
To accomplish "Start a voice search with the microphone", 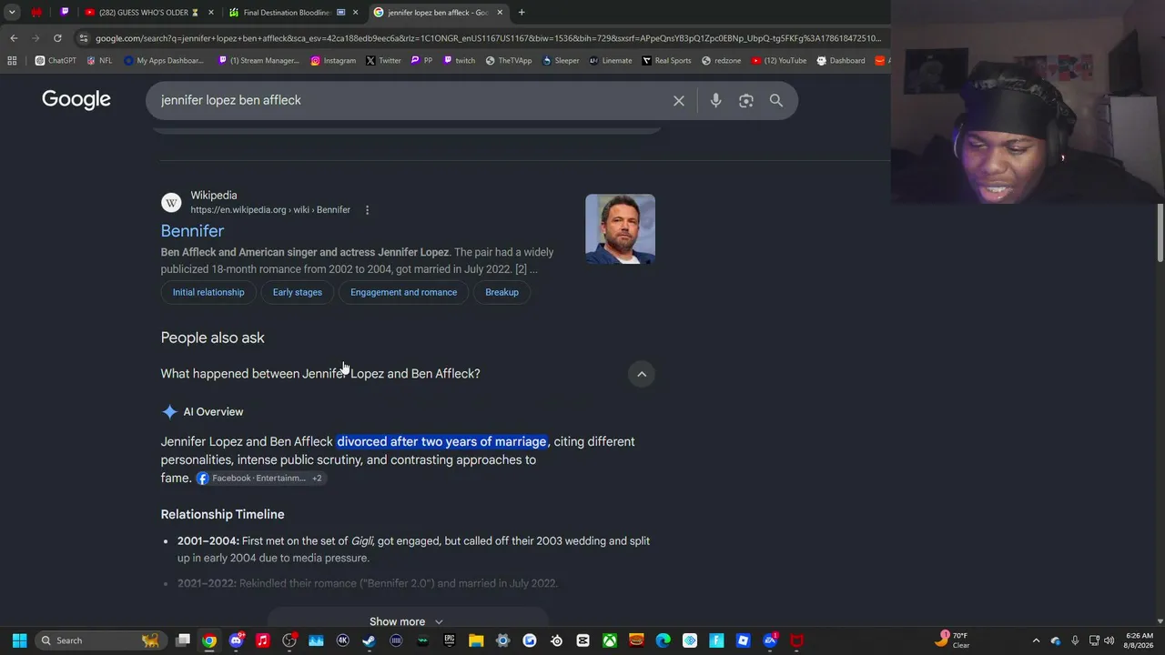I will coord(716,100).
